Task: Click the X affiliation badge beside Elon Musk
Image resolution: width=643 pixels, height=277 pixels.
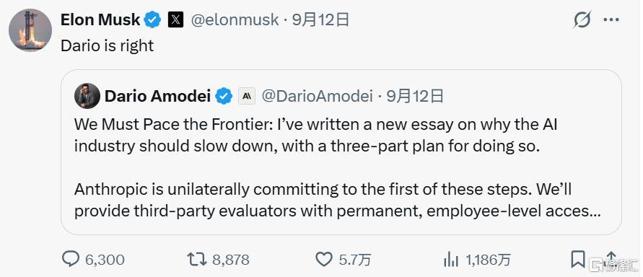Action: tap(175, 19)
